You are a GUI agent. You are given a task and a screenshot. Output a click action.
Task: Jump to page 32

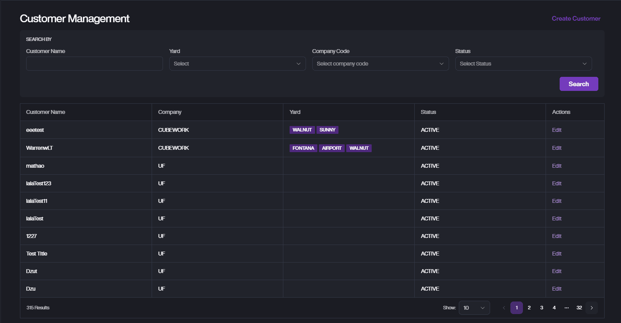tap(579, 308)
